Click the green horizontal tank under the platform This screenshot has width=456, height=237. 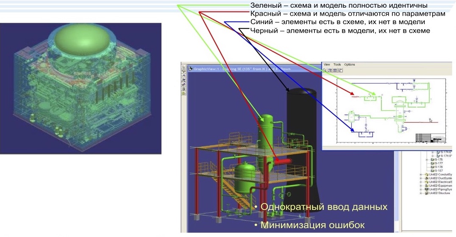coord(245,178)
